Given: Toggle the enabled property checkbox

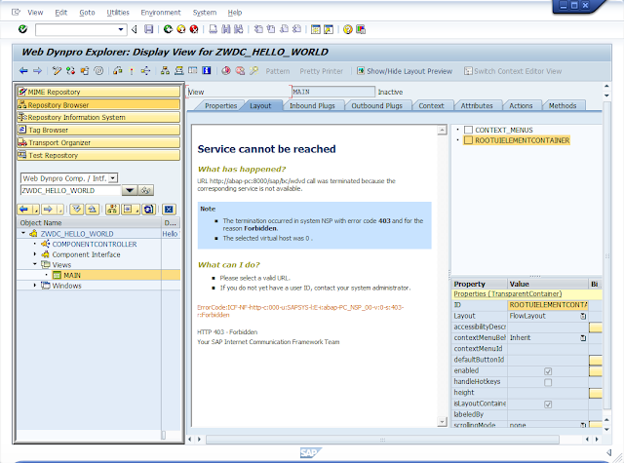Looking at the screenshot, I should 548,371.
